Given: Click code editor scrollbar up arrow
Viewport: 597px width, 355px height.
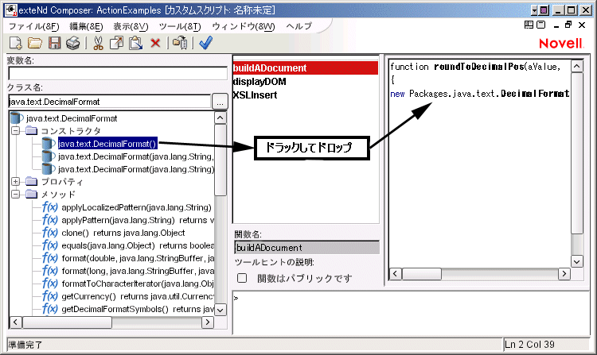Looking at the screenshot, I should pyautogui.click(x=577, y=66).
